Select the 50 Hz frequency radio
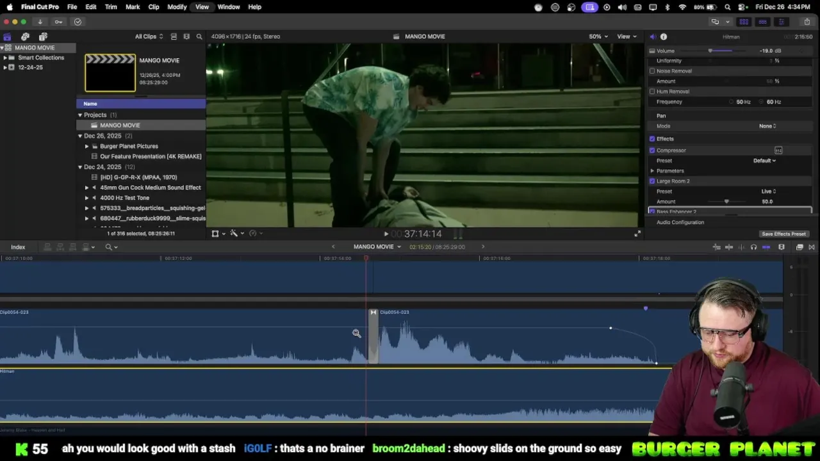Screen dimensions: 820x461 click(732, 102)
